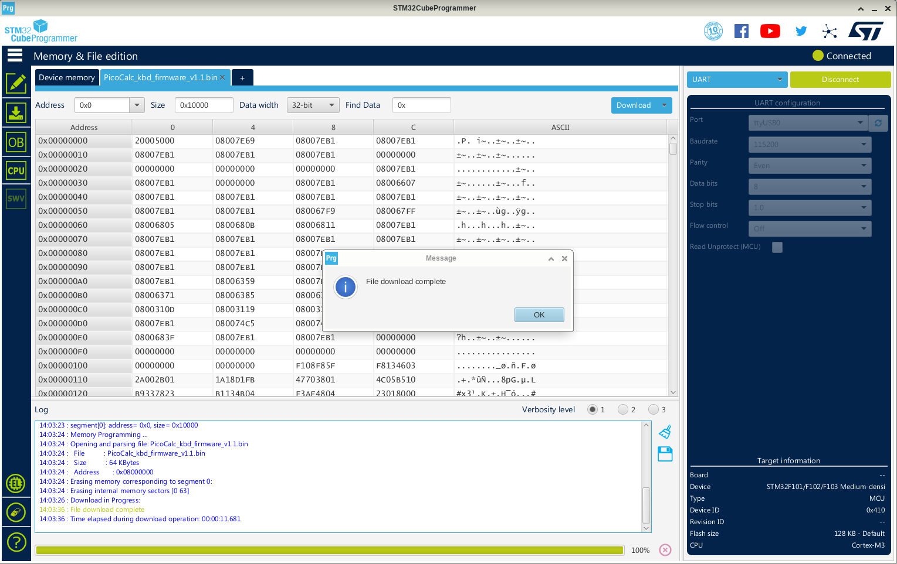This screenshot has width=897, height=564.
Task: Select verbosity level 2 radio button
Action: click(623, 409)
